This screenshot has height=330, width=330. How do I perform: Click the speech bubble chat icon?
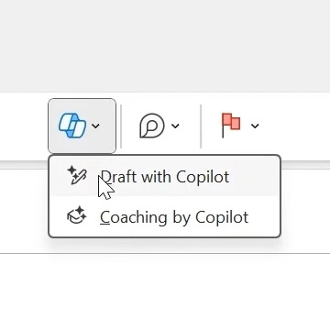coord(152,126)
